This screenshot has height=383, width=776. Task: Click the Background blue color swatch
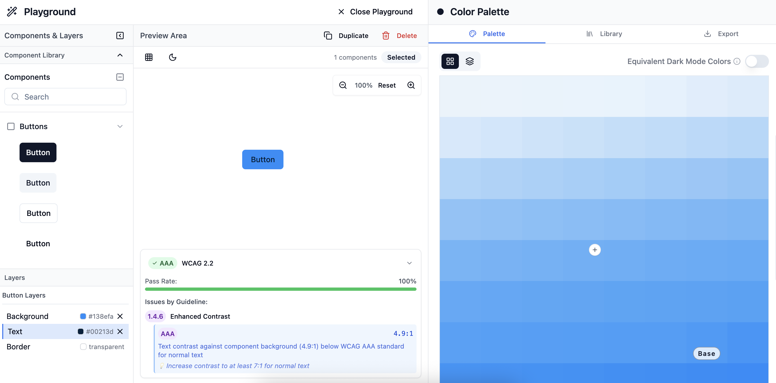pos(83,316)
